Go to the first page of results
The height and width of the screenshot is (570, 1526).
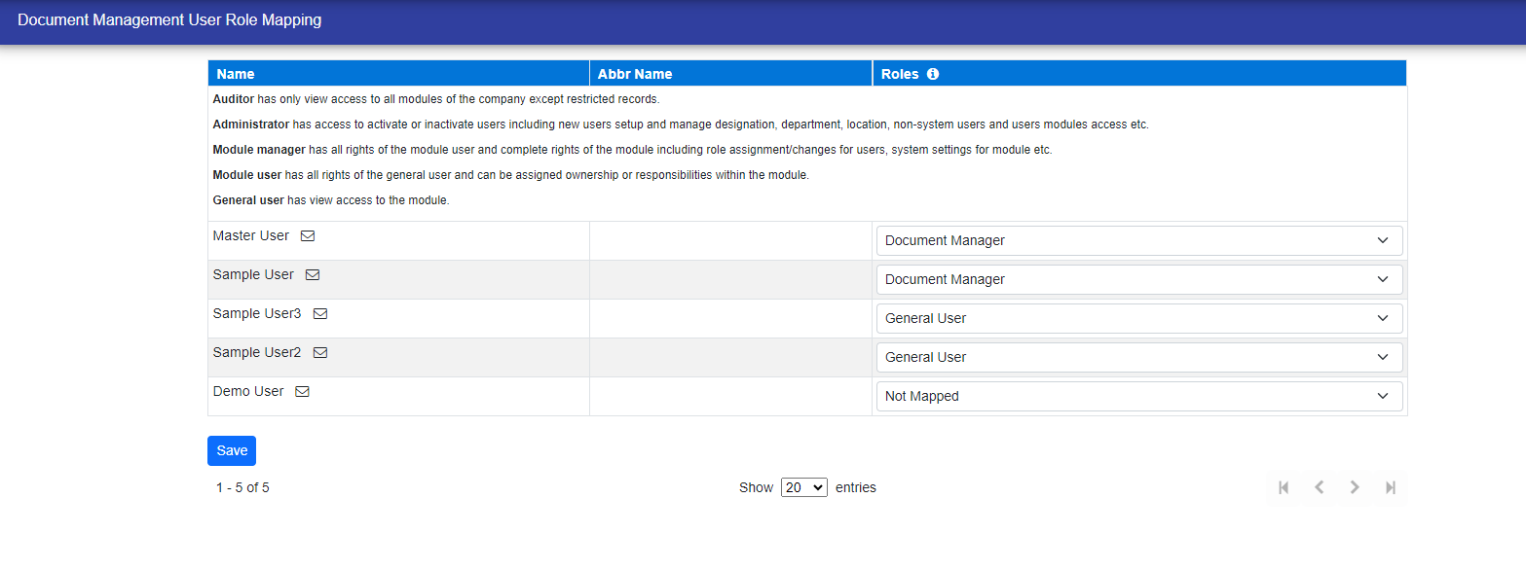(x=1284, y=487)
